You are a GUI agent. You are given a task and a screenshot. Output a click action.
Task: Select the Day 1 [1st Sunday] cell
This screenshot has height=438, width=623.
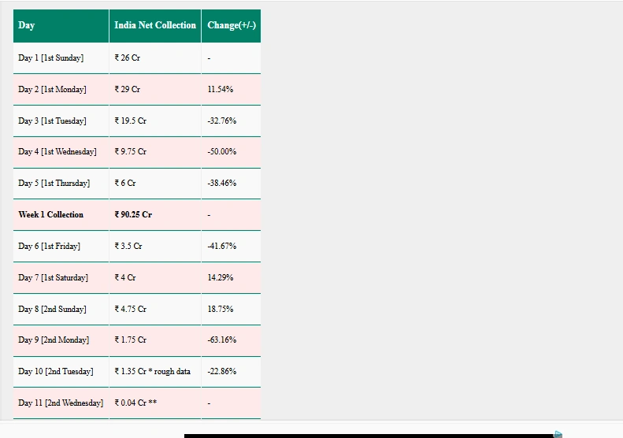pos(61,58)
